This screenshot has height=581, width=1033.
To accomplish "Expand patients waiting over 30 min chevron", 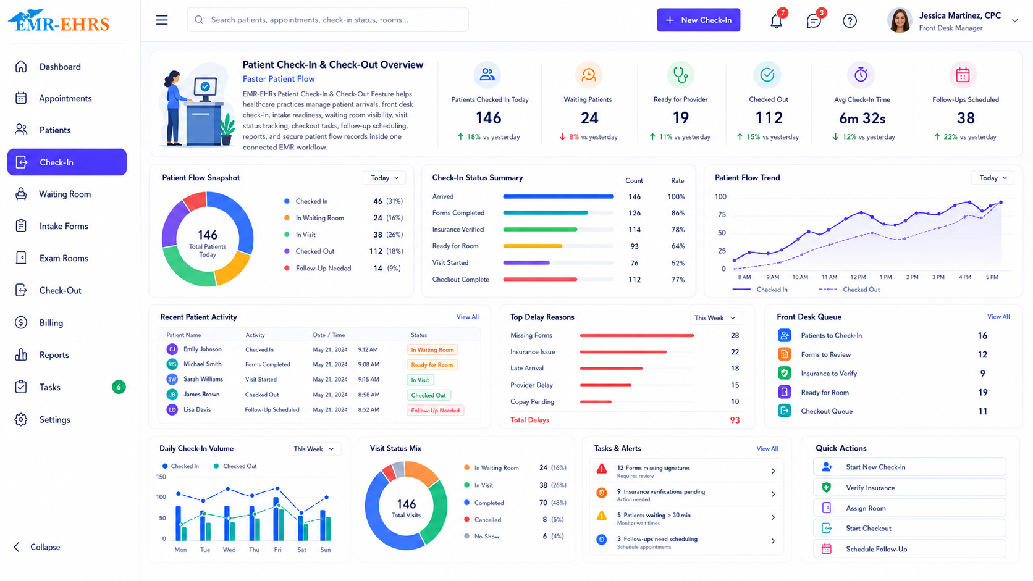I will click(773, 517).
